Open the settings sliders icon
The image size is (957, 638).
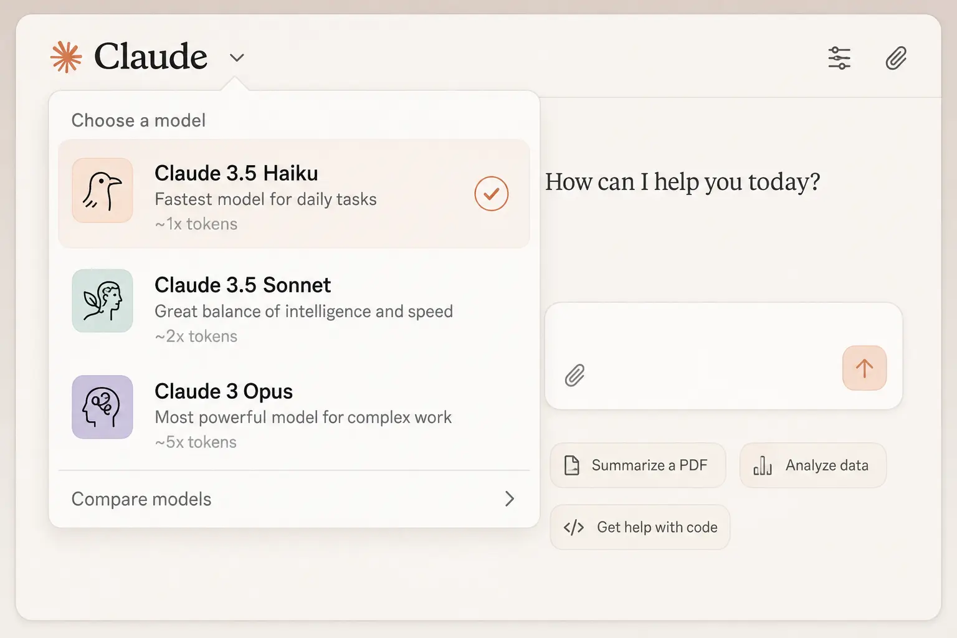[x=839, y=58]
